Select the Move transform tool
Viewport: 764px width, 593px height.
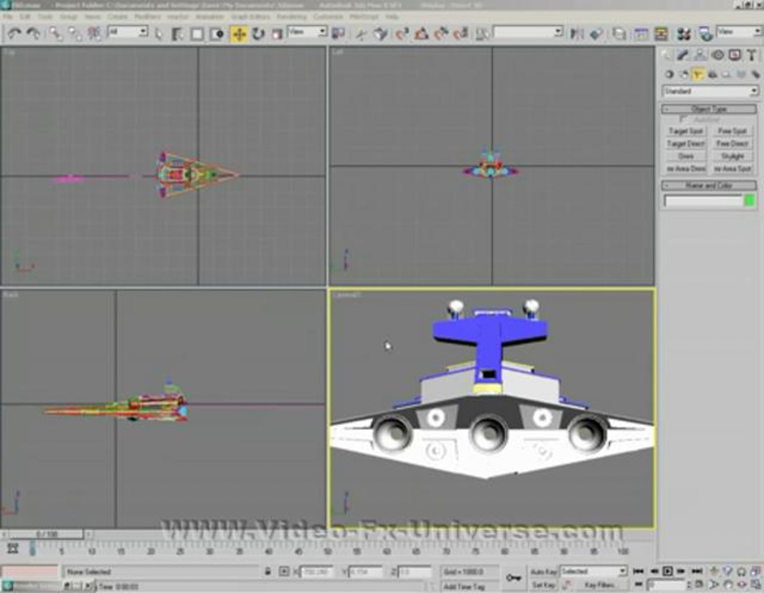tap(239, 34)
